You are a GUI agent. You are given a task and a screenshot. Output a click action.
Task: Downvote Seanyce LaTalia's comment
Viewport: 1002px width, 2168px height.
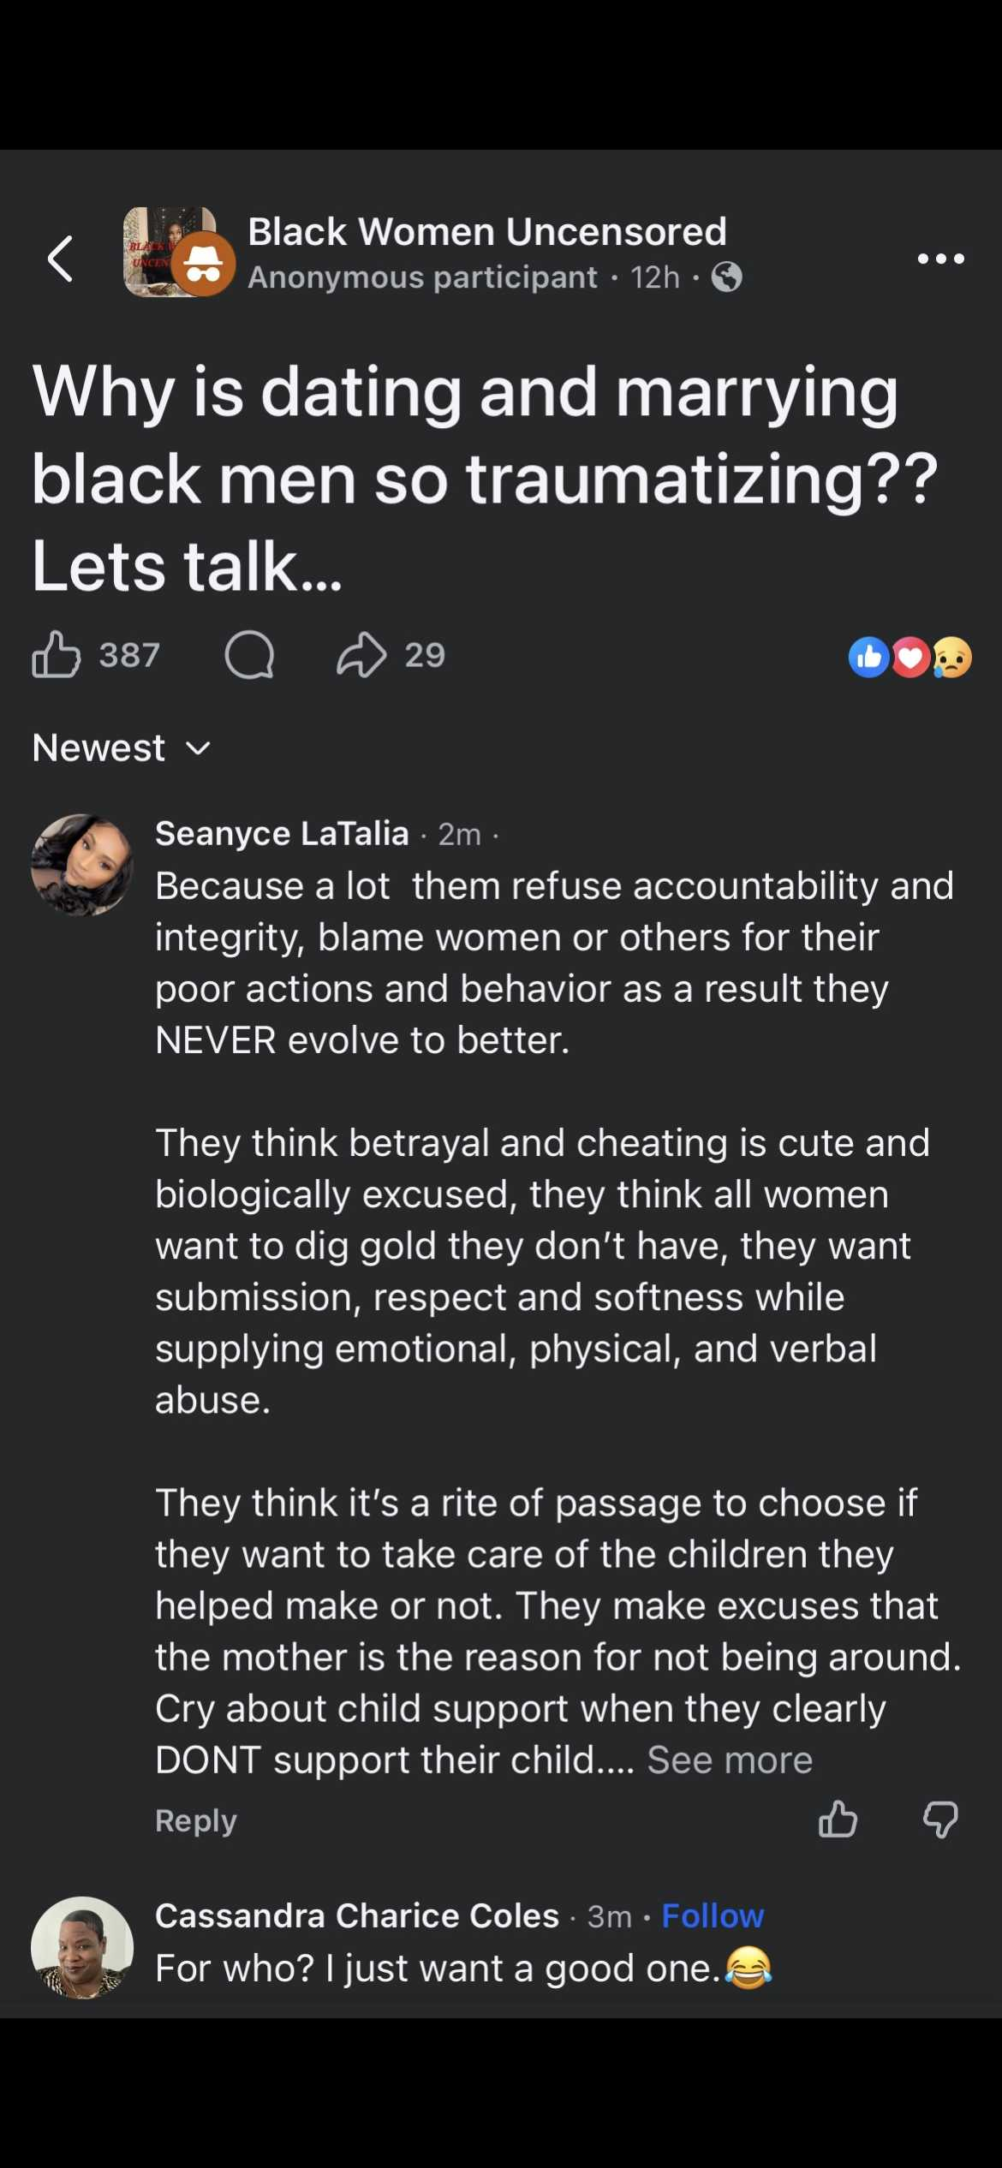pyautogui.click(x=939, y=1819)
